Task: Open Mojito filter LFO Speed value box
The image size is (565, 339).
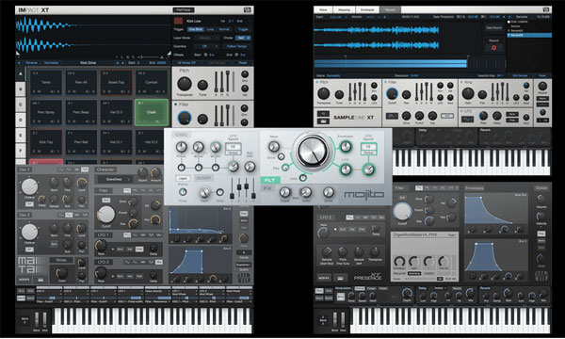Action: click(368, 147)
